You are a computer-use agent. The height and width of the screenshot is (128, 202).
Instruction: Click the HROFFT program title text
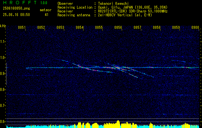click(x=20, y=3)
